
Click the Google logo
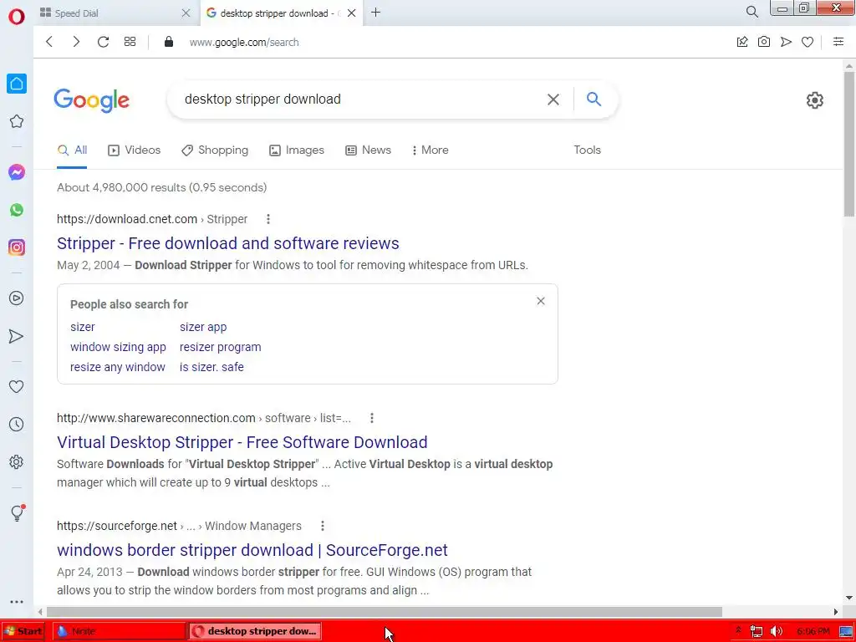pyautogui.click(x=92, y=100)
